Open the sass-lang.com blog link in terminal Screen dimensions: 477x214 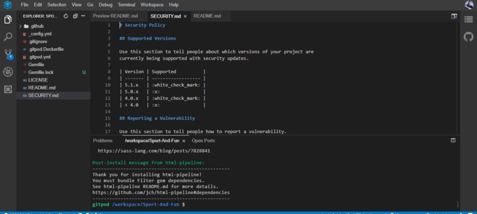click(154, 151)
